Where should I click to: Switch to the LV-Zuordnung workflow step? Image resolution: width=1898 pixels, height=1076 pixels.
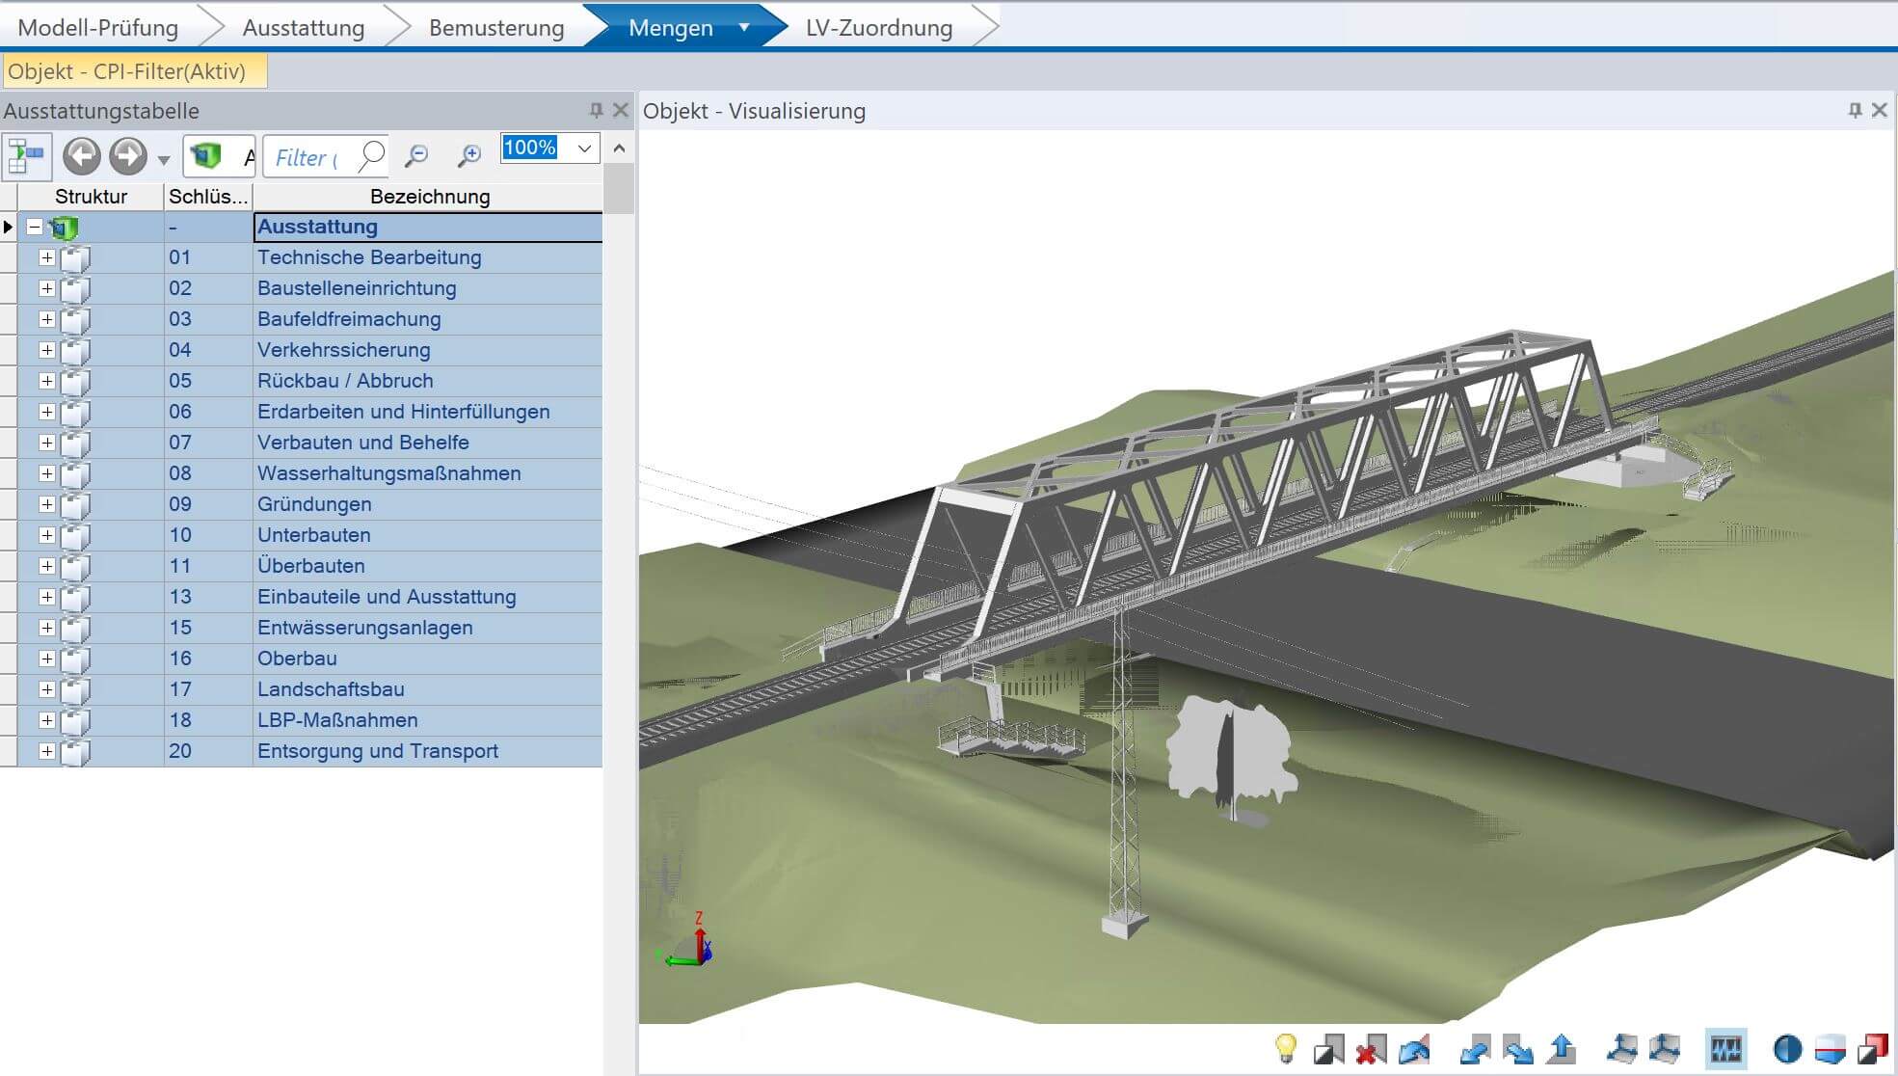point(878,28)
